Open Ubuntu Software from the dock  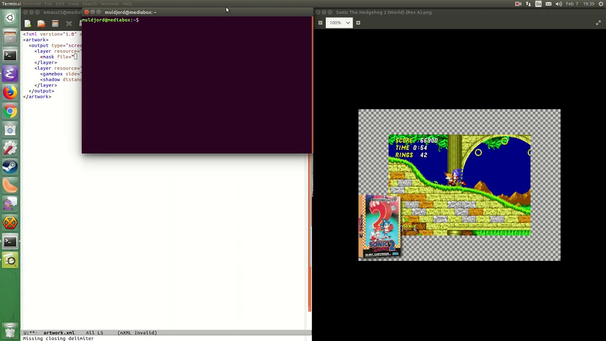10,130
